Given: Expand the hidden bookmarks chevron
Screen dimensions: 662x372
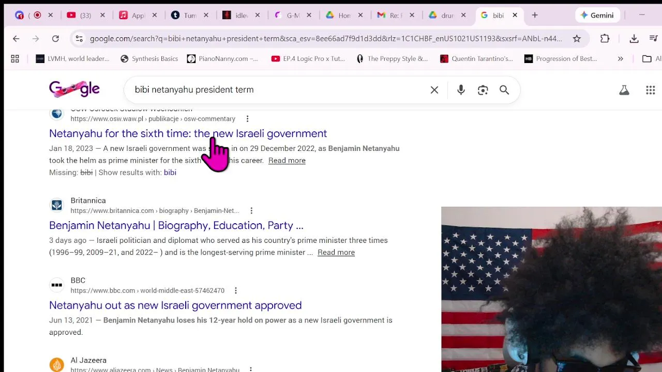Looking at the screenshot, I should tap(620, 59).
